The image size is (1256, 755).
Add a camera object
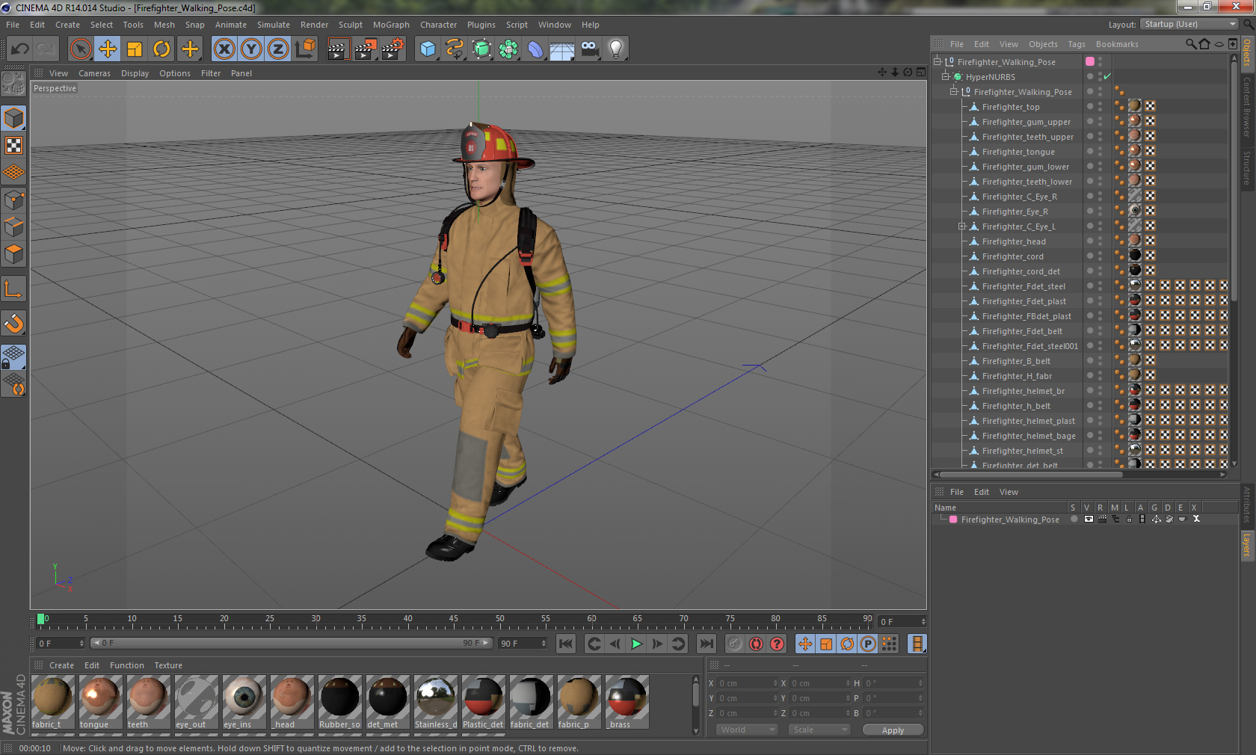(x=589, y=49)
